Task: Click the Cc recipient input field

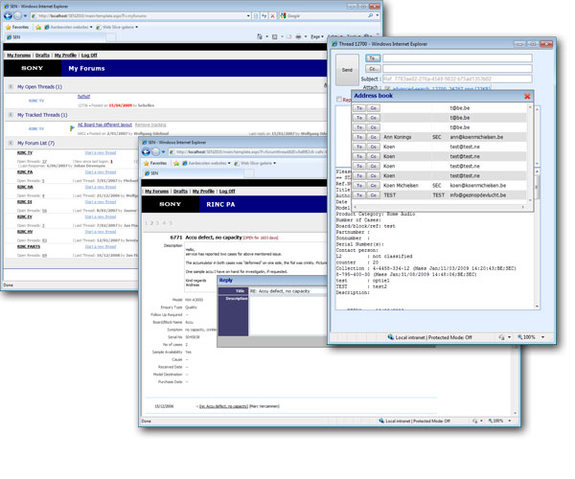Action: tap(457, 69)
